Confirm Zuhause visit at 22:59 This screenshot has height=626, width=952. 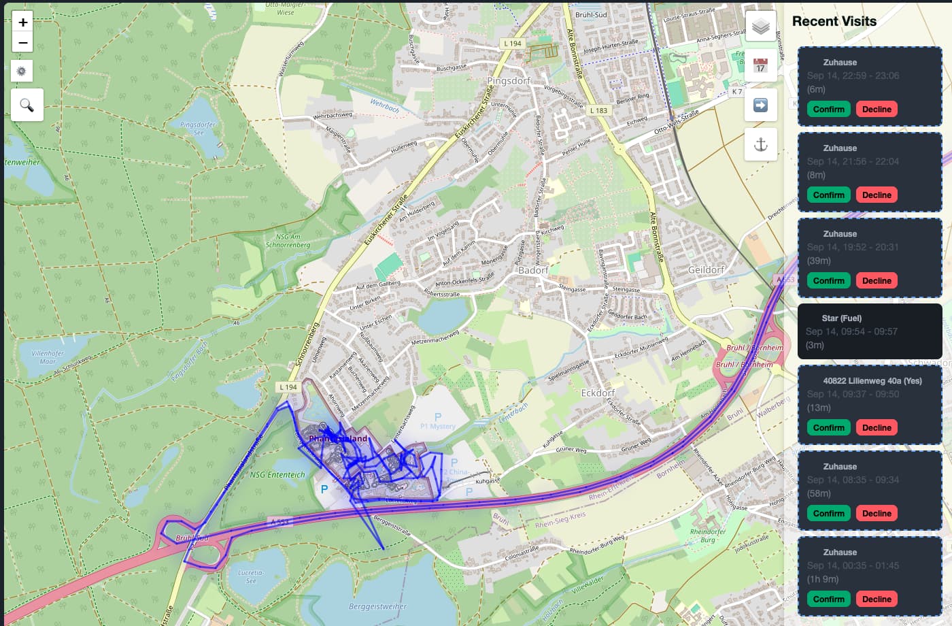coord(828,109)
